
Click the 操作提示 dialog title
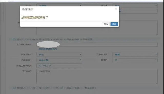28,9
